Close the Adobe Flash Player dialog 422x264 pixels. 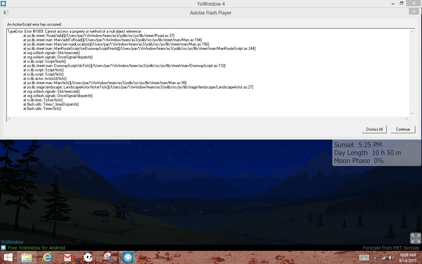click(x=414, y=12)
